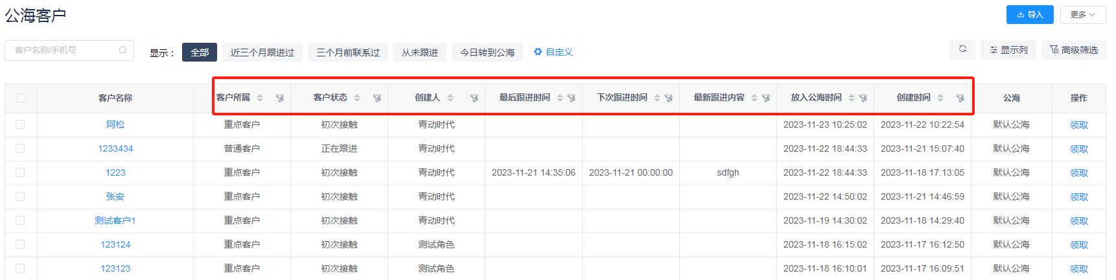The image size is (1116, 280).
Task: Open filter for 客户状态 column
Action: point(377,98)
